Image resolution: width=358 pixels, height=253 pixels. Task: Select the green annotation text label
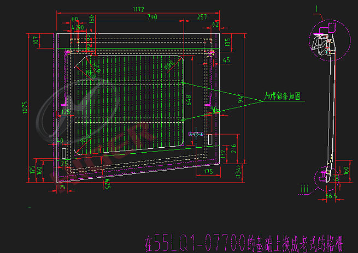pos(283,95)
